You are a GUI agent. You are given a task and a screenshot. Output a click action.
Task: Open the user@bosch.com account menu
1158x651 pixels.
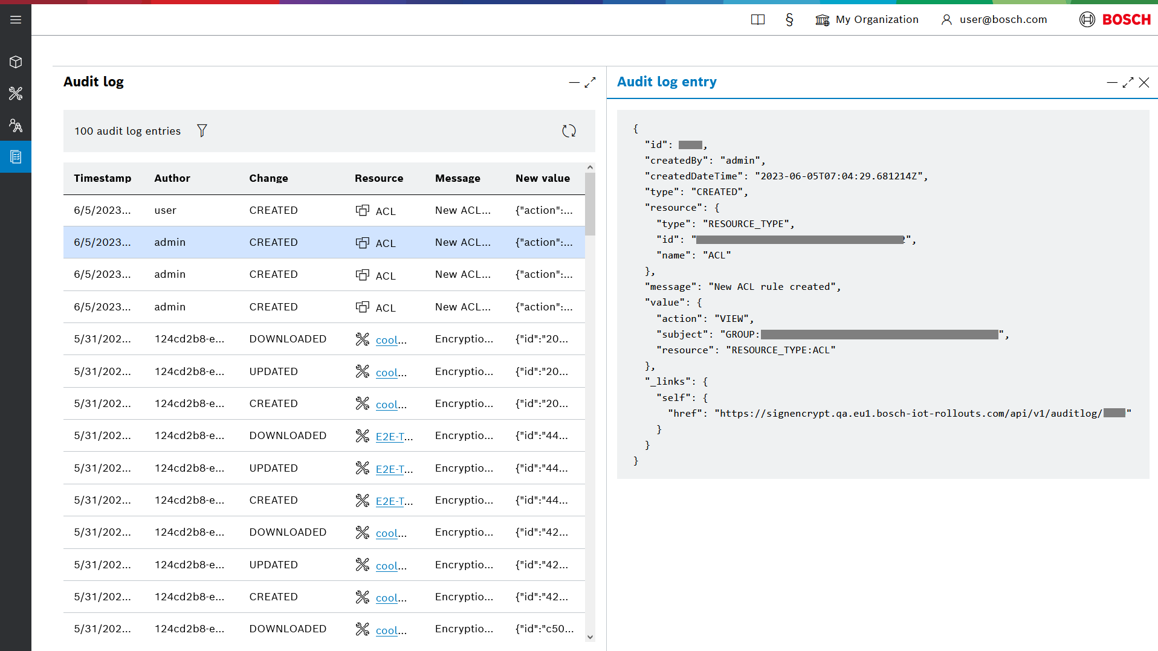pos(994,20)
